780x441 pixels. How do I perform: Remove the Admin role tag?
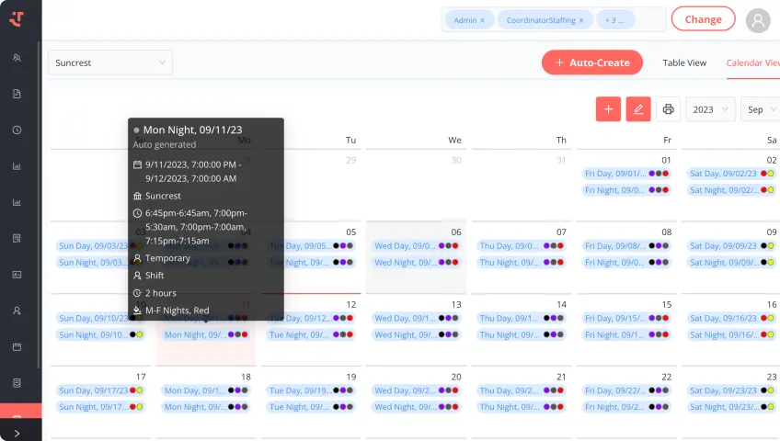[482, 20]
